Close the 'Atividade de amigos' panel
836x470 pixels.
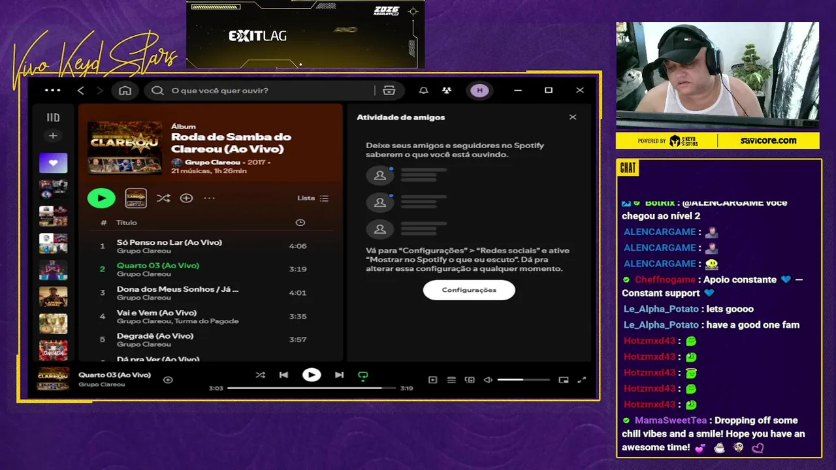click(573, 117)
